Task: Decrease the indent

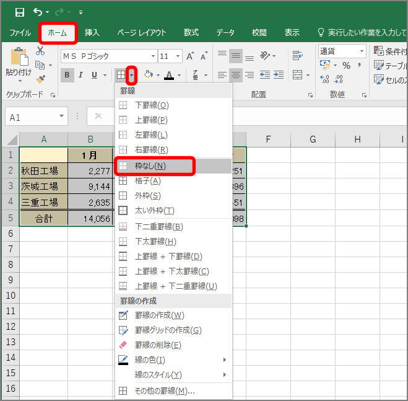Action: [265, 75]
